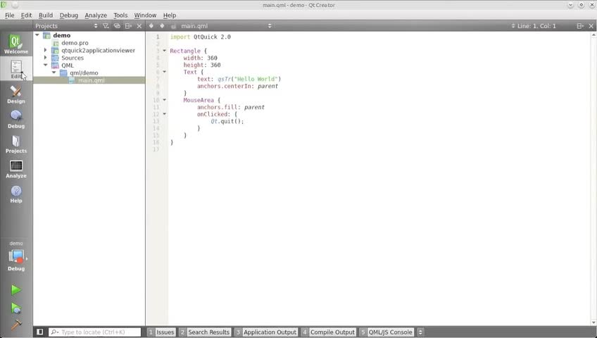597x338 pixels.
Task: Switch to Debug mode in sidebar
Action: click(16, 119)
